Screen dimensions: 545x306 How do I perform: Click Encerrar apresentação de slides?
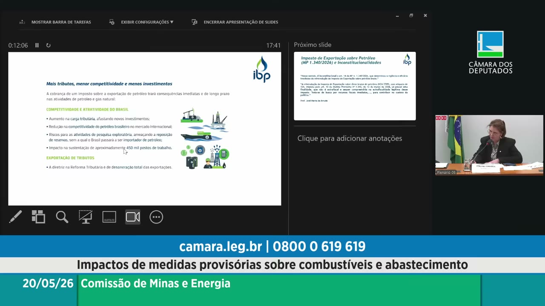pos(241,22)
